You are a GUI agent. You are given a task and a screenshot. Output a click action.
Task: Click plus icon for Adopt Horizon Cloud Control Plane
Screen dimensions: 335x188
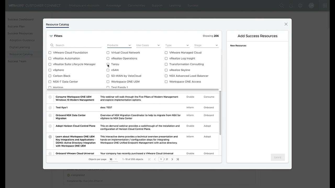pyautogui.click(x=50, y=126)
